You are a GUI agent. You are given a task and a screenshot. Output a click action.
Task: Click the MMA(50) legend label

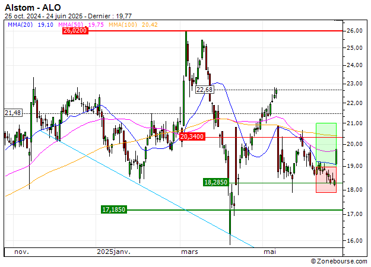(x=71, y=24)
